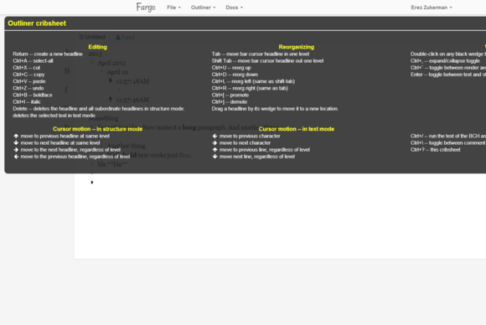Click down arrow icon for next headline at same level
The width and height of the screenshot is (486, 325).
(16, 142)
